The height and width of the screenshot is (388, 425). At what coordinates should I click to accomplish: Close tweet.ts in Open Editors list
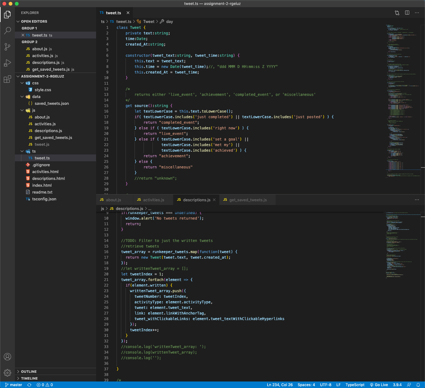pyautogui.click(x=23, y=35)
